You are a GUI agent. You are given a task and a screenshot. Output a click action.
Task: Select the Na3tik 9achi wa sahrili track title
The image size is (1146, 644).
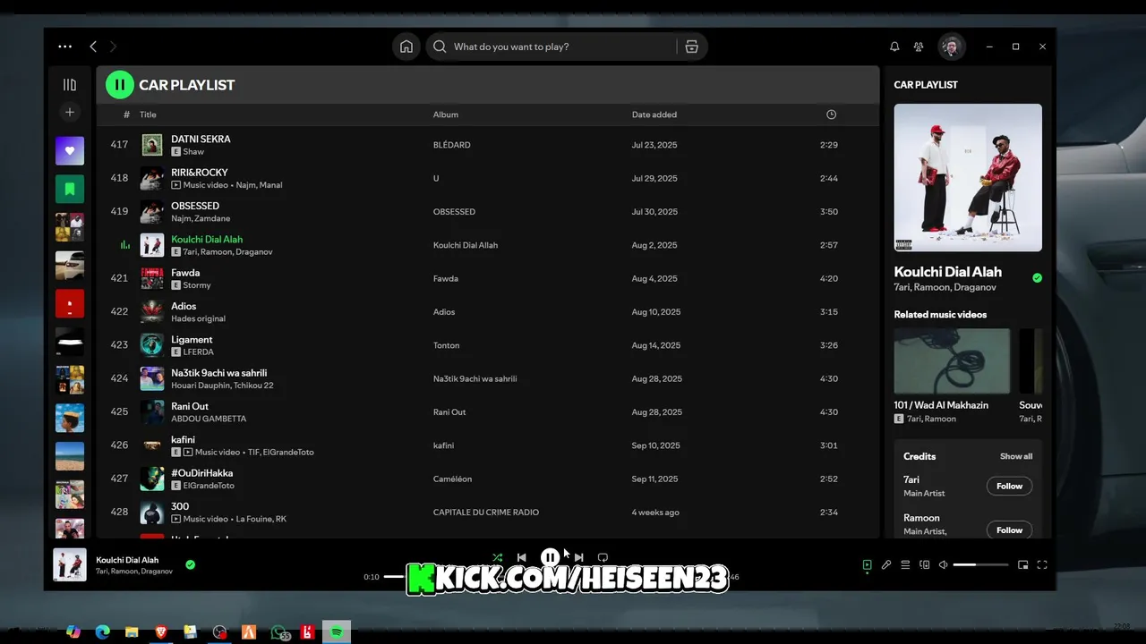219,373
